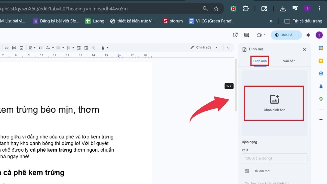Click the search tabs icon in Chrome
327x184 pixels.
pos(264,9)
